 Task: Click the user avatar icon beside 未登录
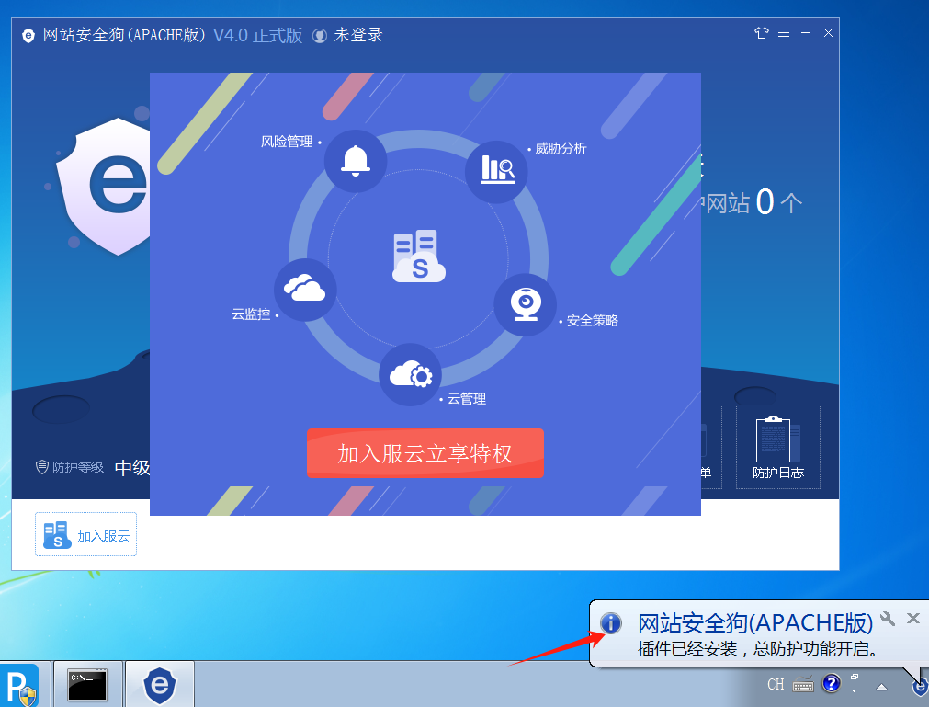tap(320, 36)
